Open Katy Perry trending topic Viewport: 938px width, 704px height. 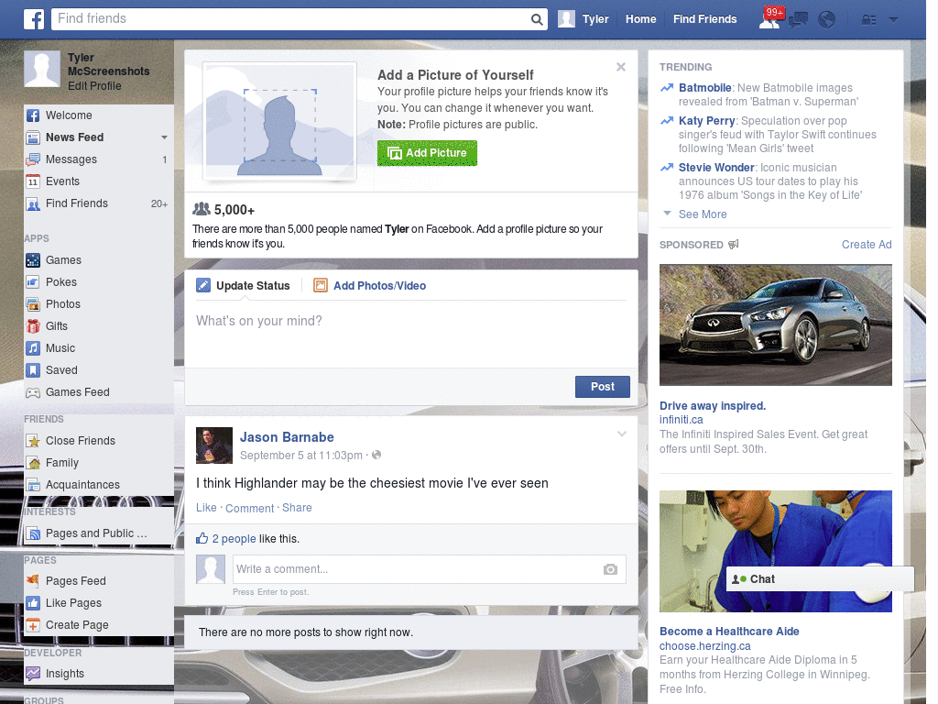[x=706, y=121]
